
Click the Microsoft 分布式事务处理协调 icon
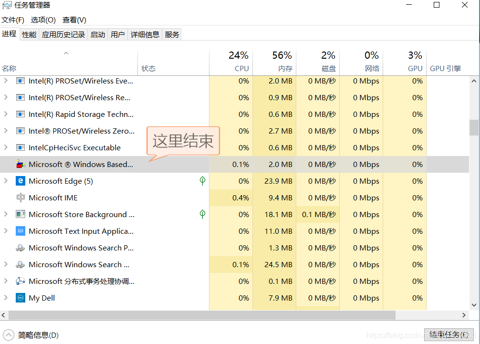click(x=20, y=281)
